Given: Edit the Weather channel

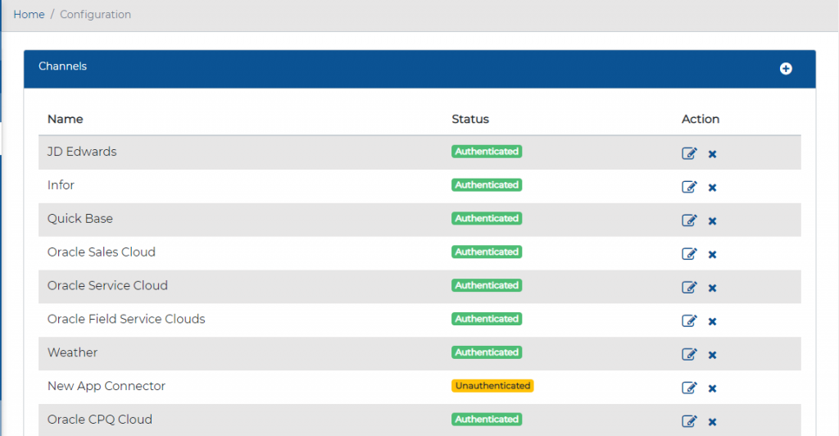Looking at the screenshot, I should point(689,354).
